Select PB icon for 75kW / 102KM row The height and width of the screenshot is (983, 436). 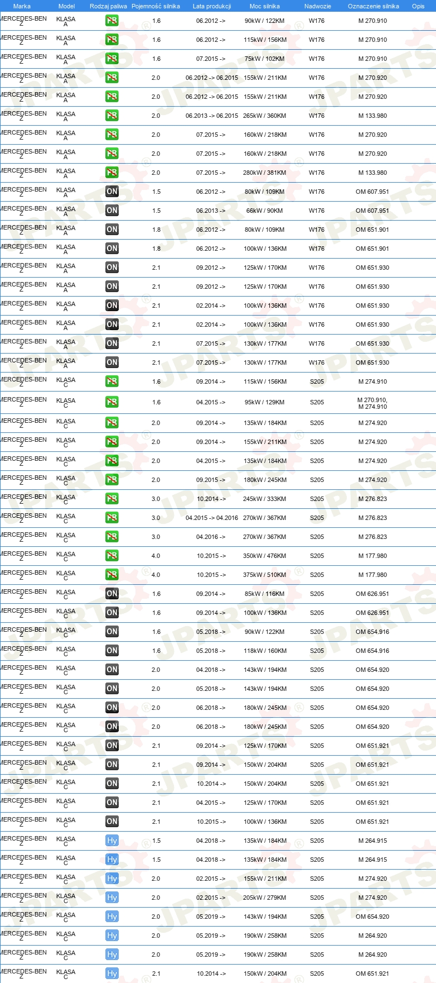point(112,59)
